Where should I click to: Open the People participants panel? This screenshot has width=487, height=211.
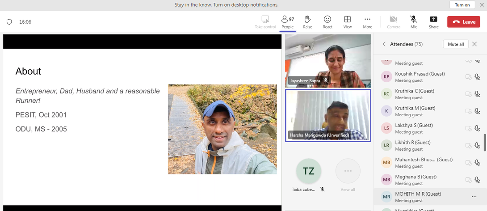coord(287,22)
